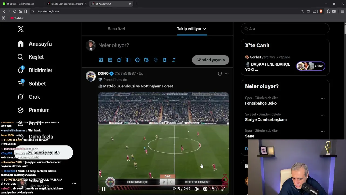Open more options for Sane trend
Screen dimensions: 346x195
pos(322,132)
